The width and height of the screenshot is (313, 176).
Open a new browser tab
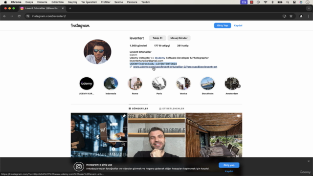point(70,8)
